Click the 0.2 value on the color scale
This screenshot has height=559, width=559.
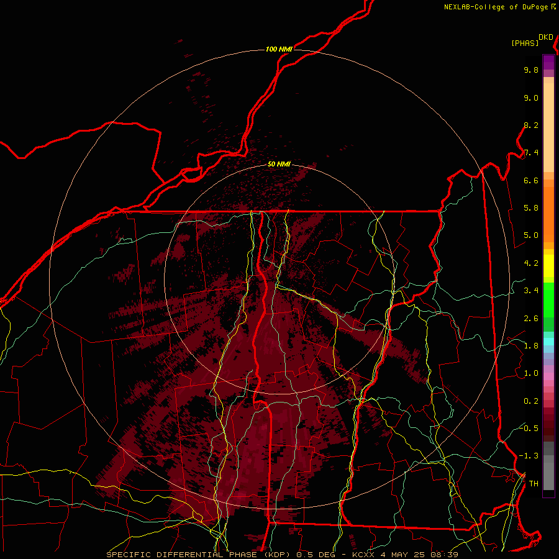(531, 401)
